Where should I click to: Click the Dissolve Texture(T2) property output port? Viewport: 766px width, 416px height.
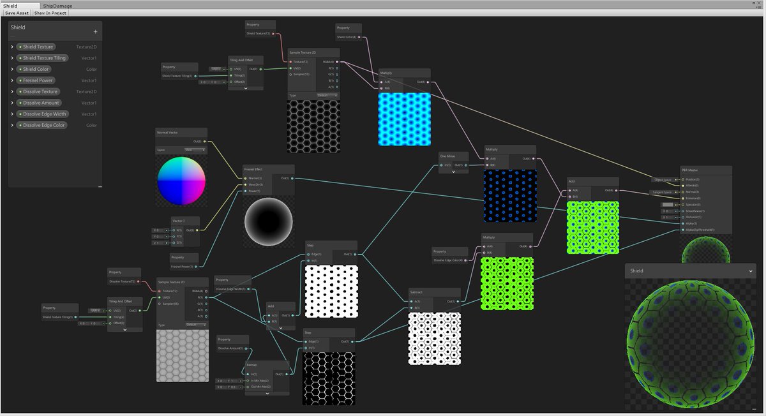pyautogui.click(x=139, y=281)
